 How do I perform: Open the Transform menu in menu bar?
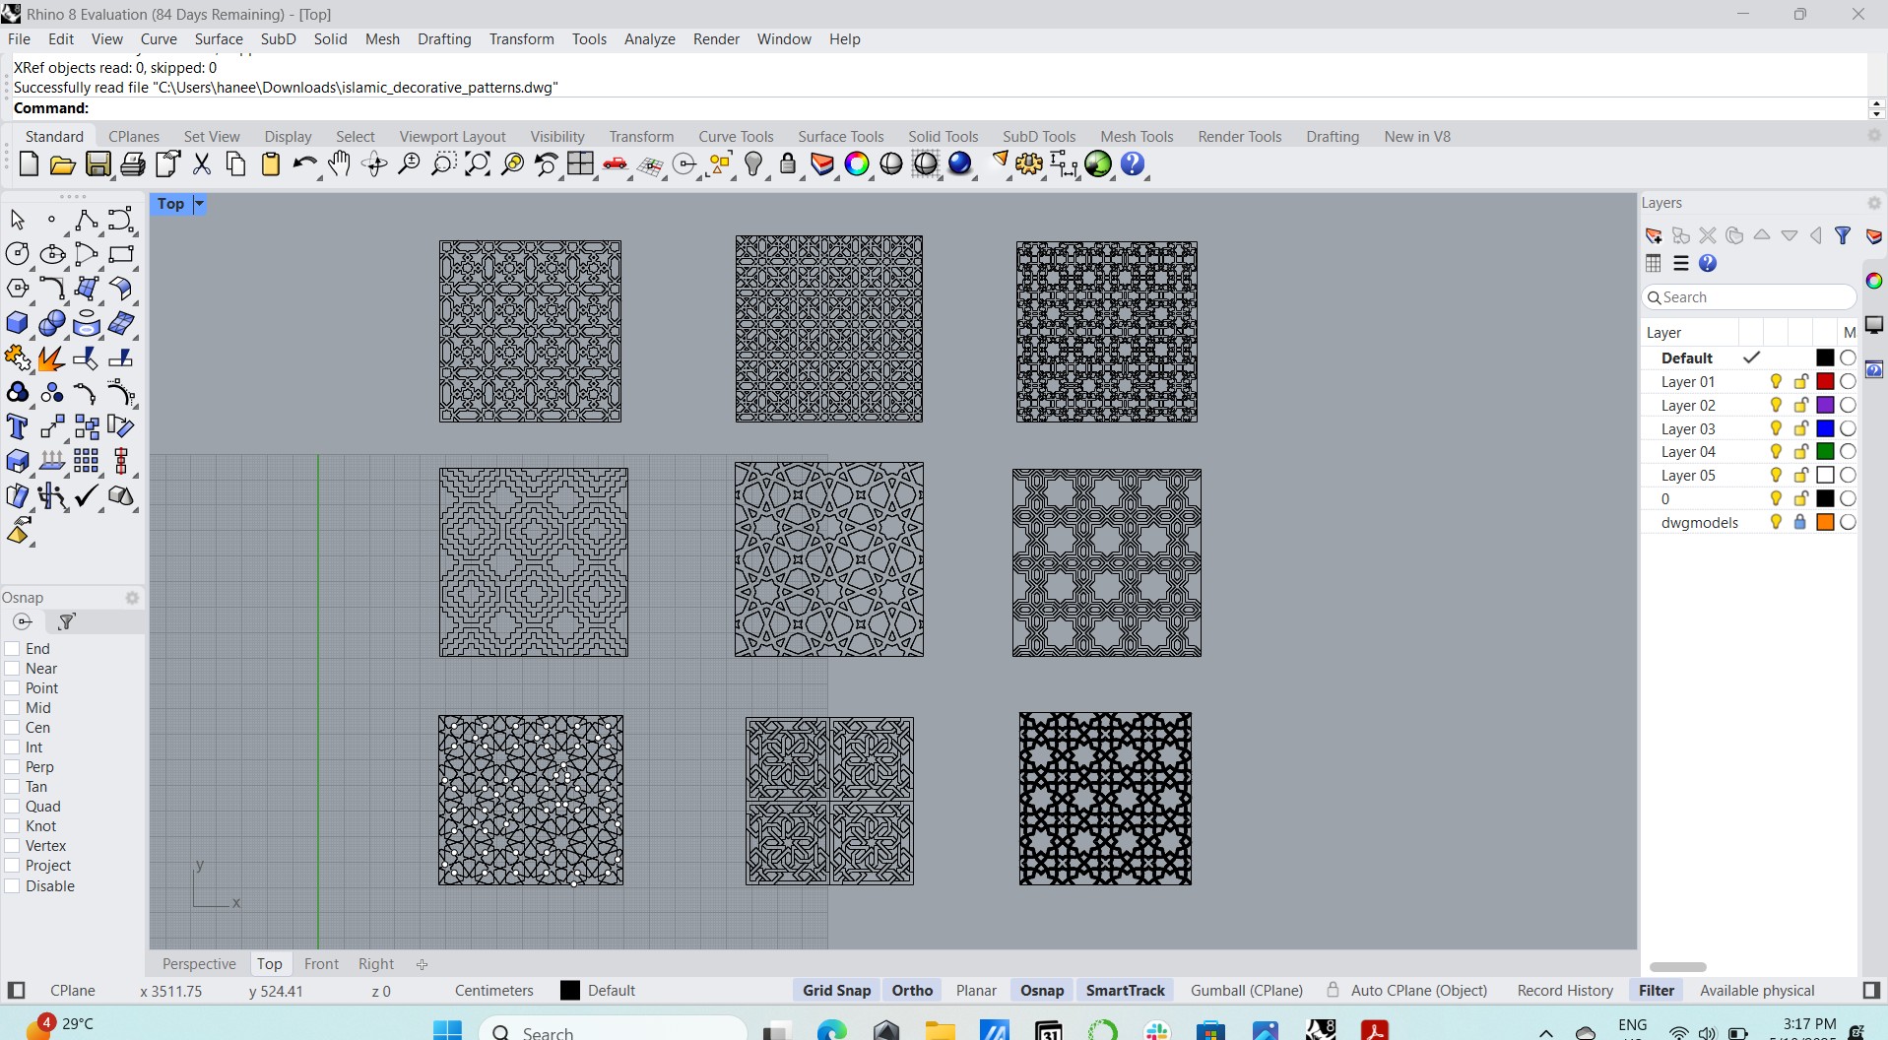521,39
